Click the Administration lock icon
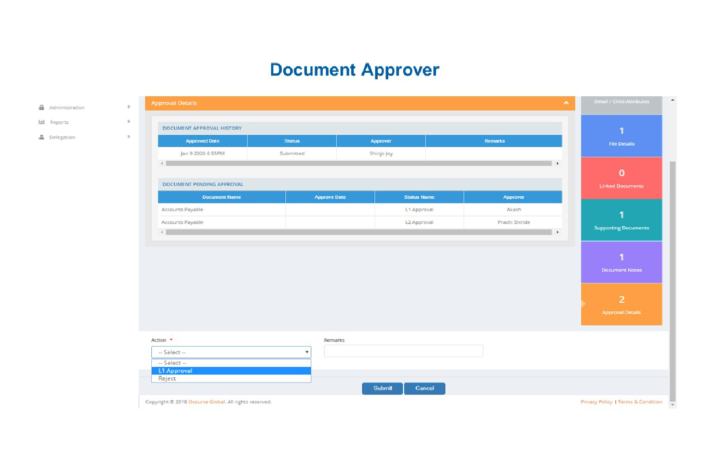This screenshot has height=475, width=713. [41, 107]
